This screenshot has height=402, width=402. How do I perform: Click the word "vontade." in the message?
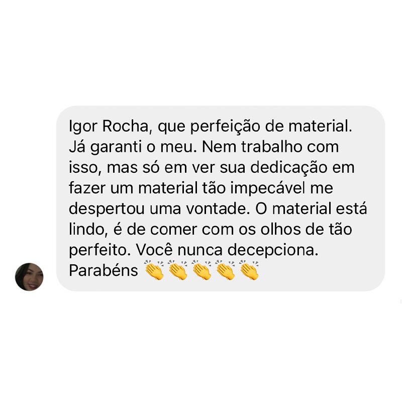tap(218, 209)
